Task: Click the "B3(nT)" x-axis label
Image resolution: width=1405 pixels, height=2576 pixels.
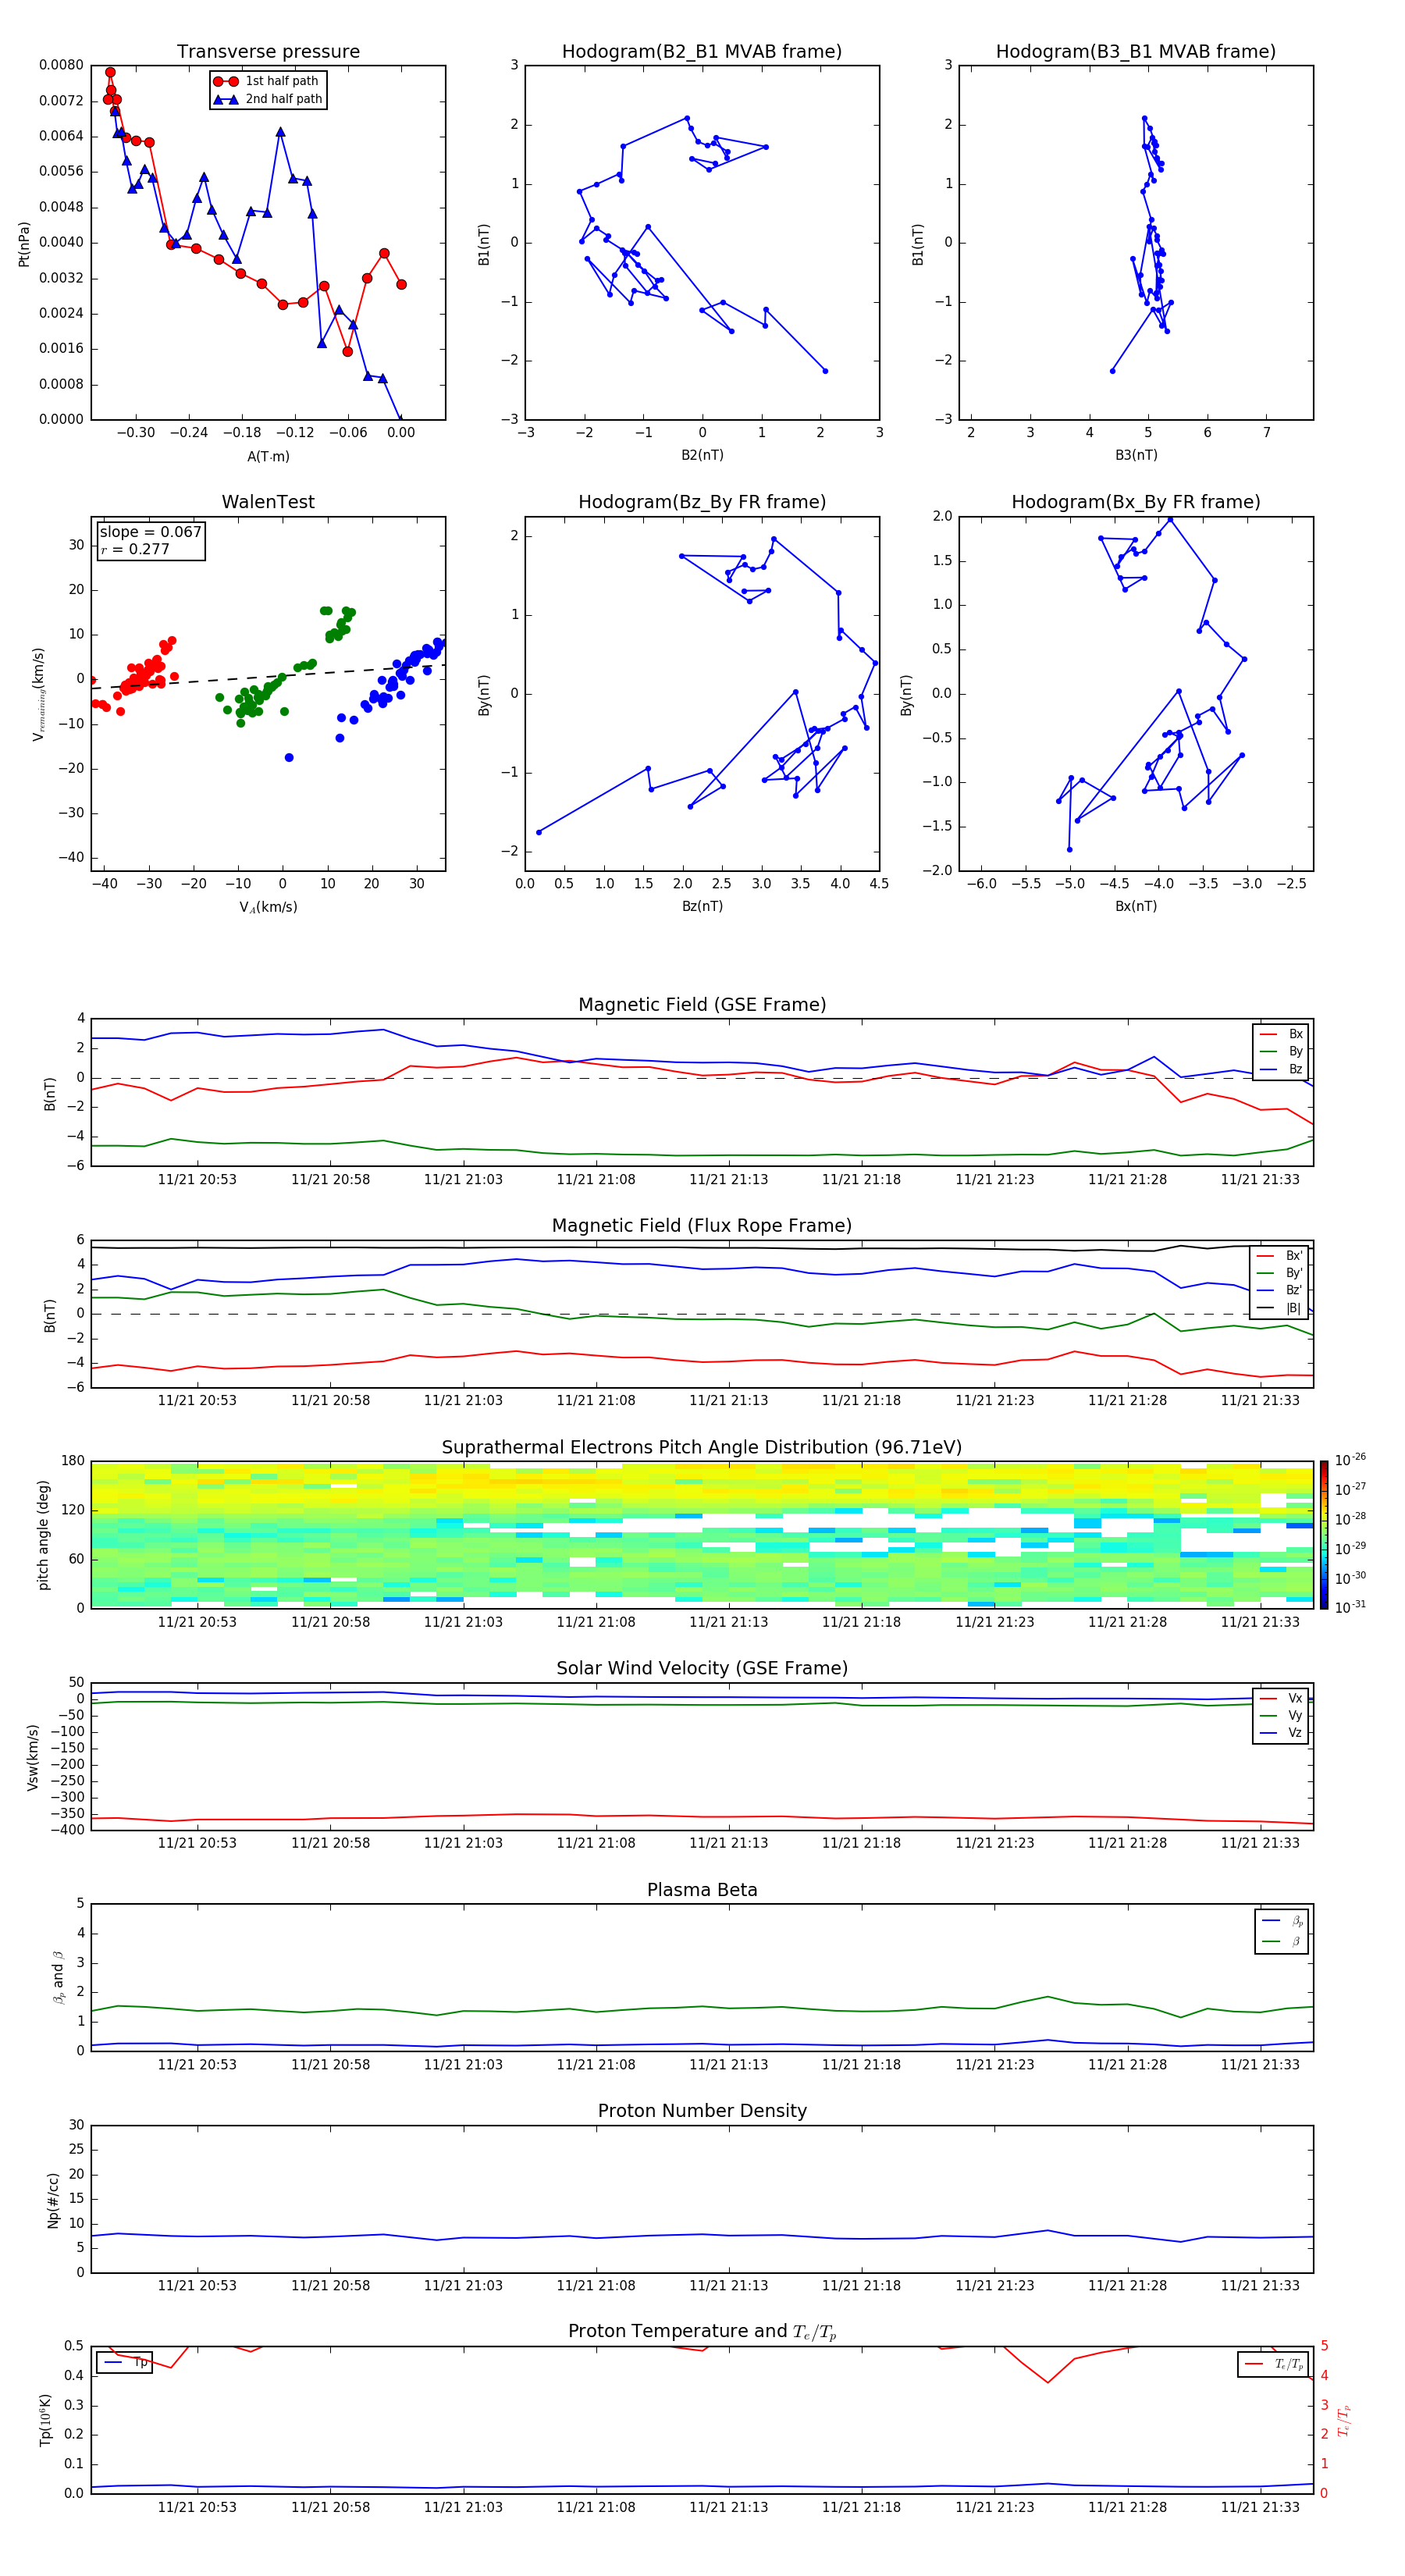Action: pos(1136,455)
